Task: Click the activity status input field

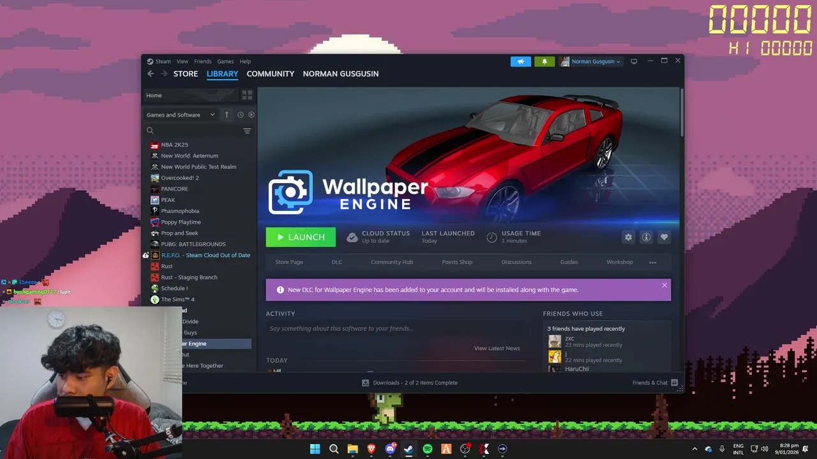Action: pos(395,329)
